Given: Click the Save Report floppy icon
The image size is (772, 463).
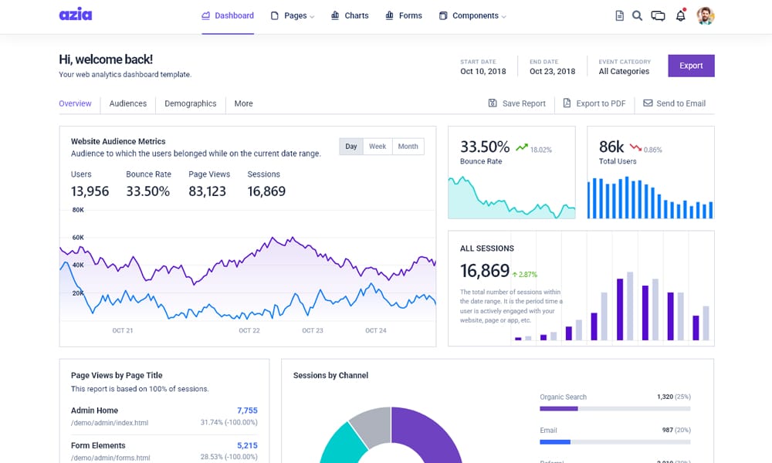Looking at the screenshot, I should tap(493, 103).
